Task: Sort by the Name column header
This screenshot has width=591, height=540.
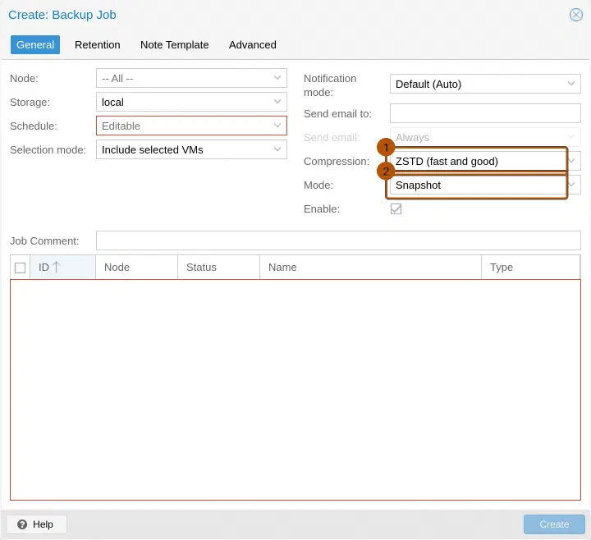Action: (x=370, y=268)
